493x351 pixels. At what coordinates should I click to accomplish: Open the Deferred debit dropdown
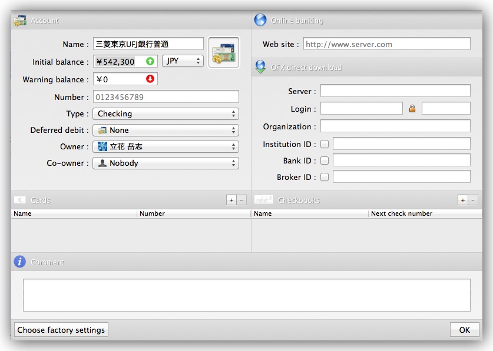point(166,130)
